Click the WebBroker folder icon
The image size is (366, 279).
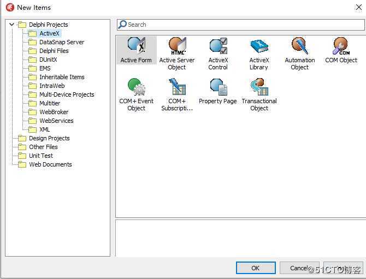[32, 112]
